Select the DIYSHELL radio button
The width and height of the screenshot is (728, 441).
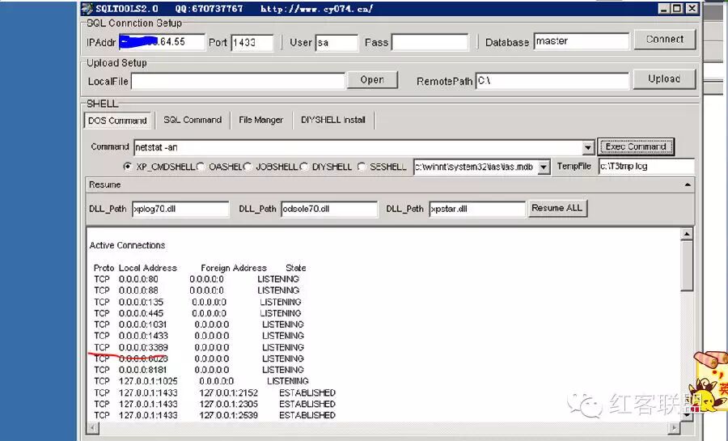pyautogui.click(x=304, y=166)
